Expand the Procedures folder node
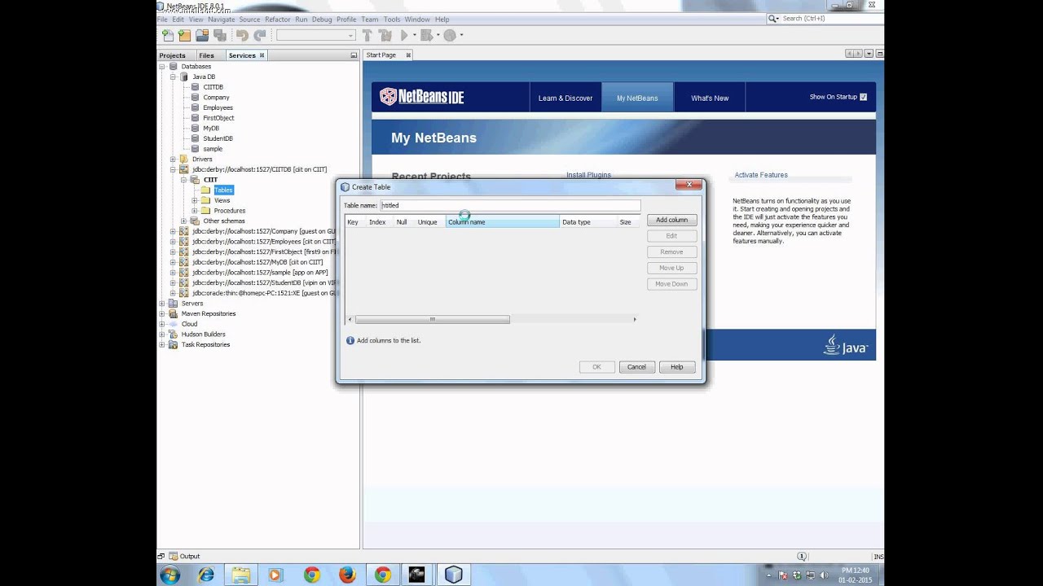Viewport: 1043px width, 586px height. (195, 211)
